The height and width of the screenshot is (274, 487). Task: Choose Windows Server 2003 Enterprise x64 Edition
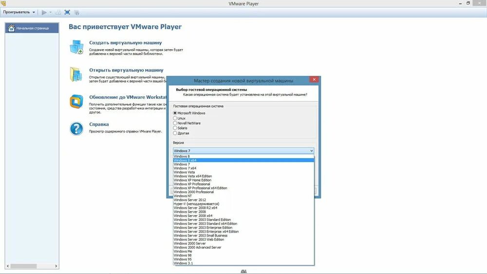point(243,232)
